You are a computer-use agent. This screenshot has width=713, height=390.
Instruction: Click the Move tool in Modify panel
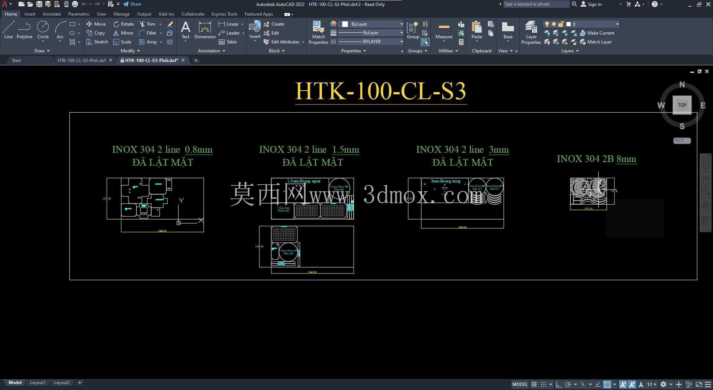[96, 24]
